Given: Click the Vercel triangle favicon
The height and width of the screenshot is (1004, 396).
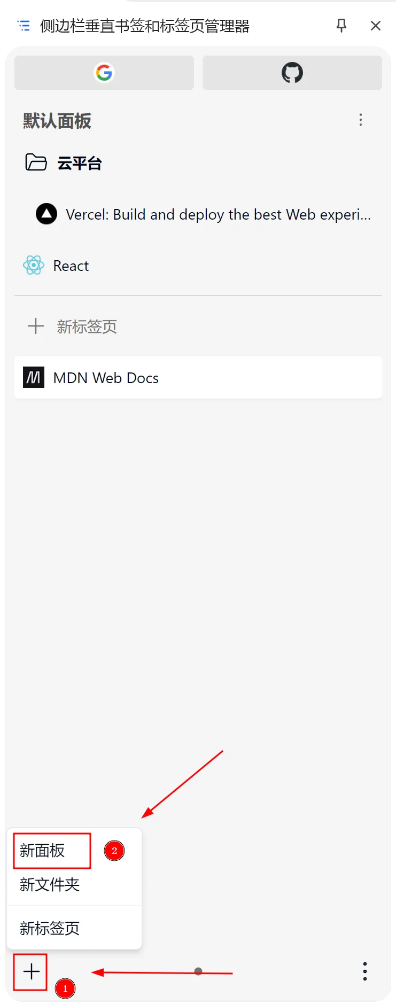Looking at the screenshot, I should pos(46,214).
